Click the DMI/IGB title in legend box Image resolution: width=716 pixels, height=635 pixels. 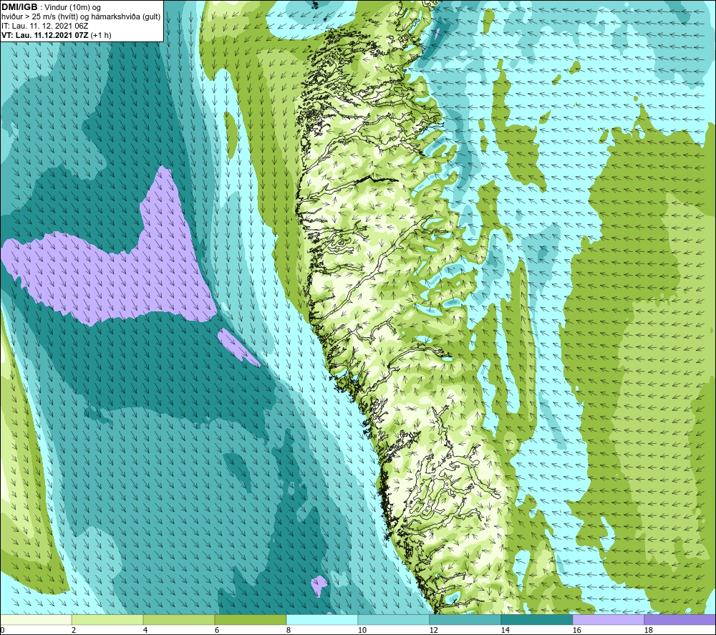coord(19,7)
